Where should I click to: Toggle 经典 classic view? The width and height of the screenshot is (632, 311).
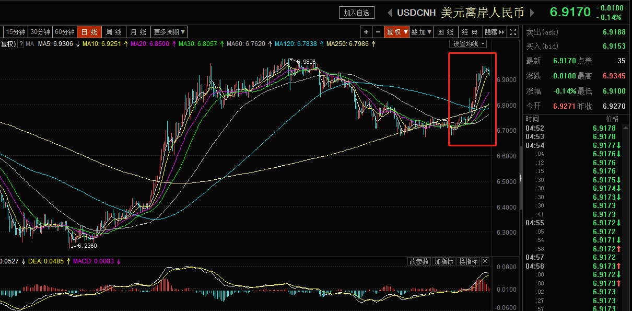point(470,32)
